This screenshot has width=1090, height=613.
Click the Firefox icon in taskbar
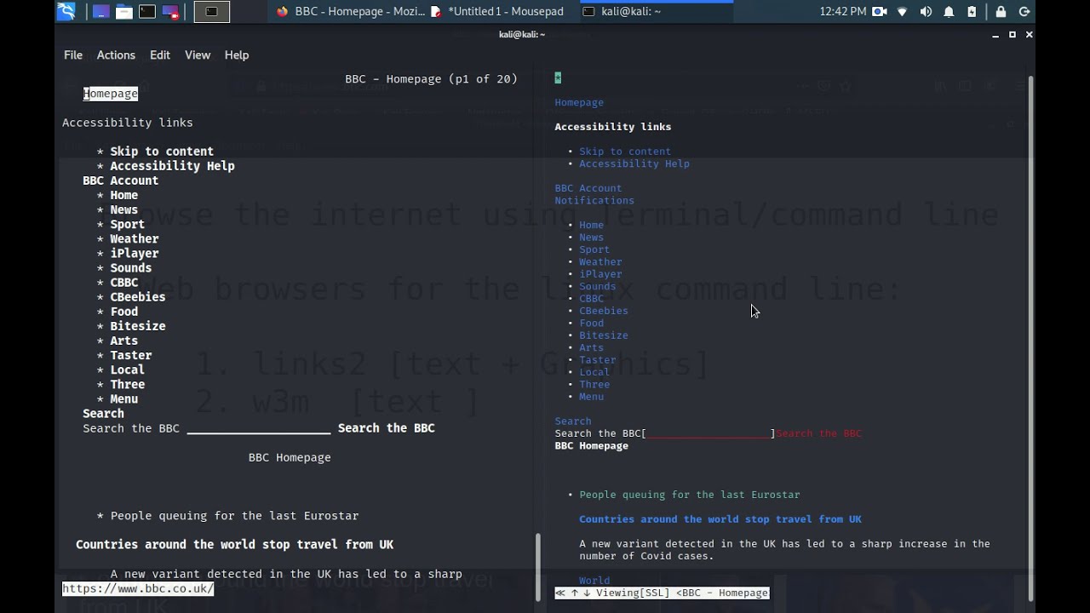(283, 11)
